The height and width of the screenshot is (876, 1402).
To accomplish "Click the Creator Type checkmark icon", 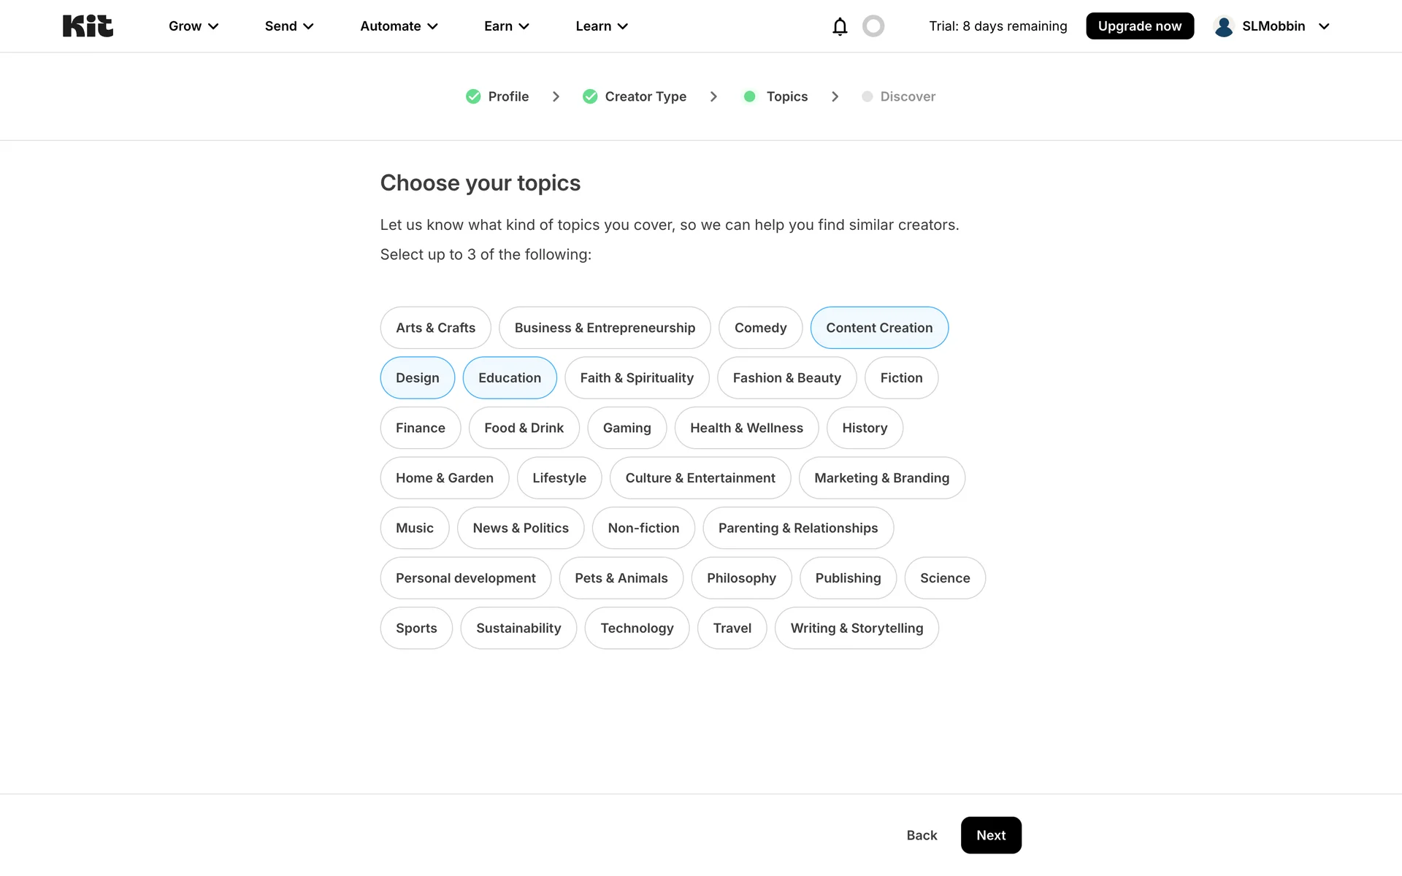I will tap(590, 96).
